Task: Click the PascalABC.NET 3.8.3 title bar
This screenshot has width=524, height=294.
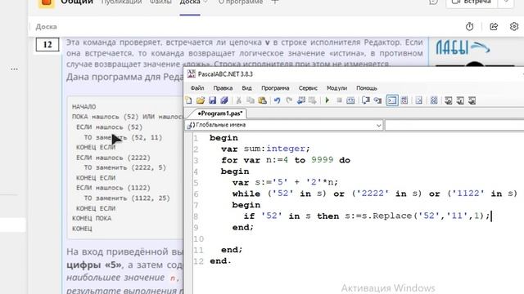Action: tap(355, 74)
